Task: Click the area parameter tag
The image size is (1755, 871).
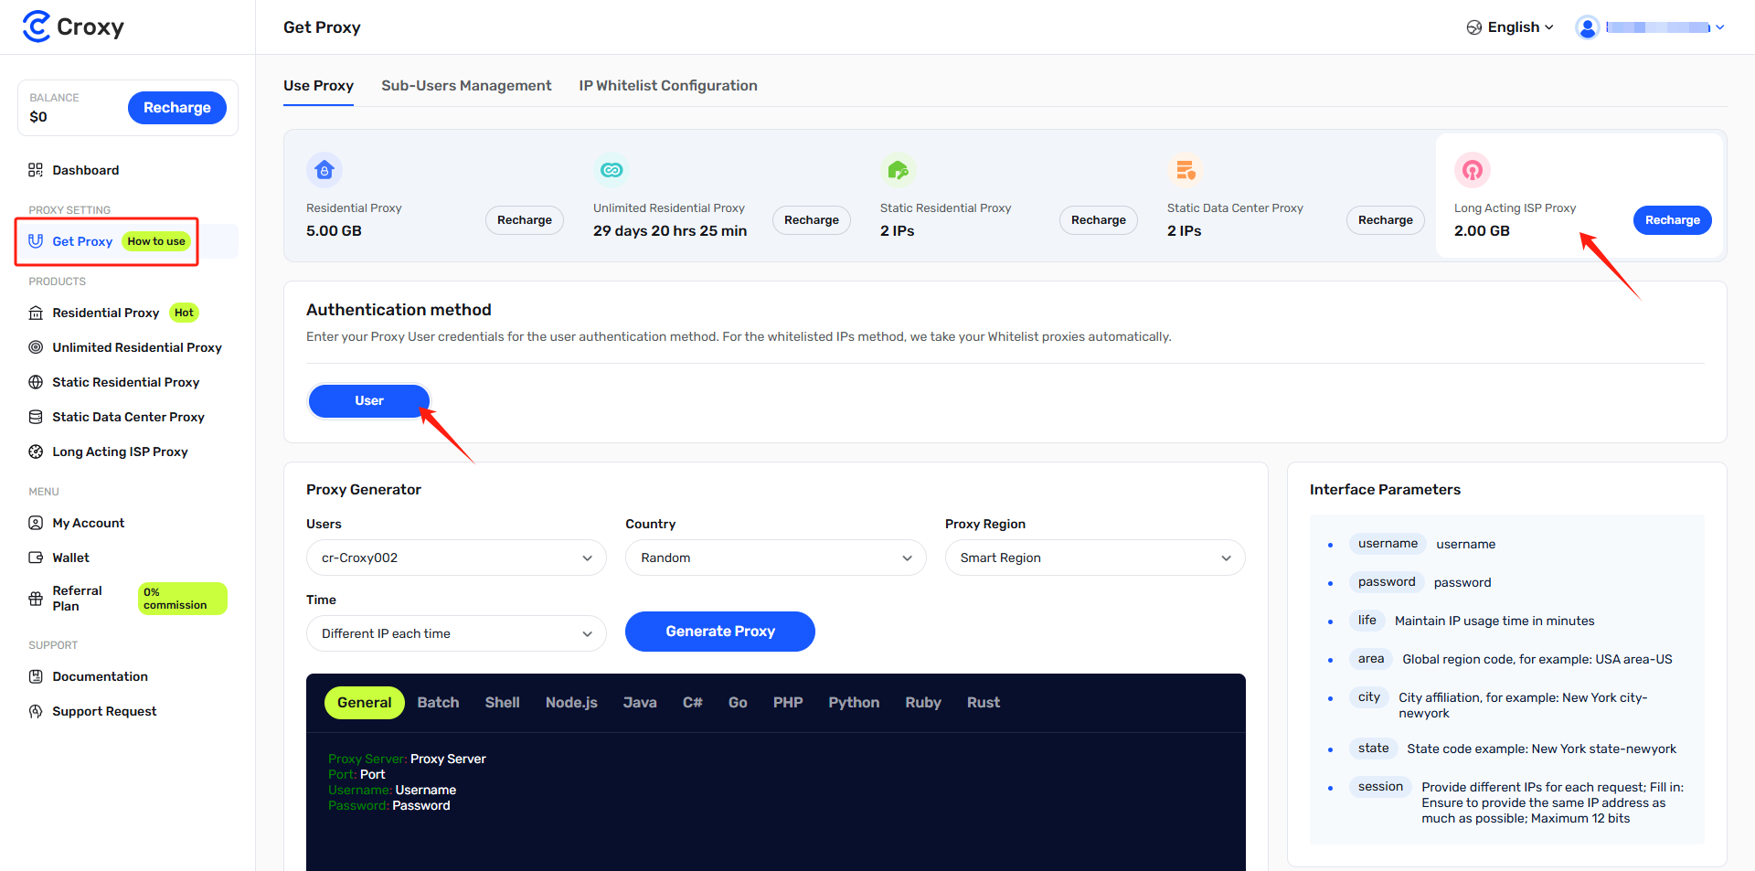Action: (x=1371, y=659)
